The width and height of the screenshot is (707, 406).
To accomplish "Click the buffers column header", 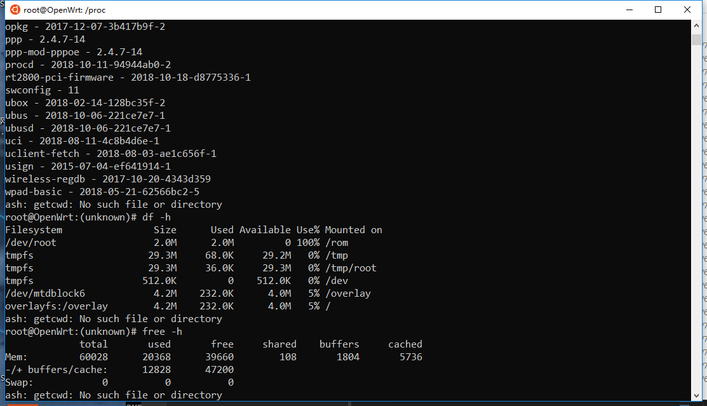I will (x=339, y=344).
